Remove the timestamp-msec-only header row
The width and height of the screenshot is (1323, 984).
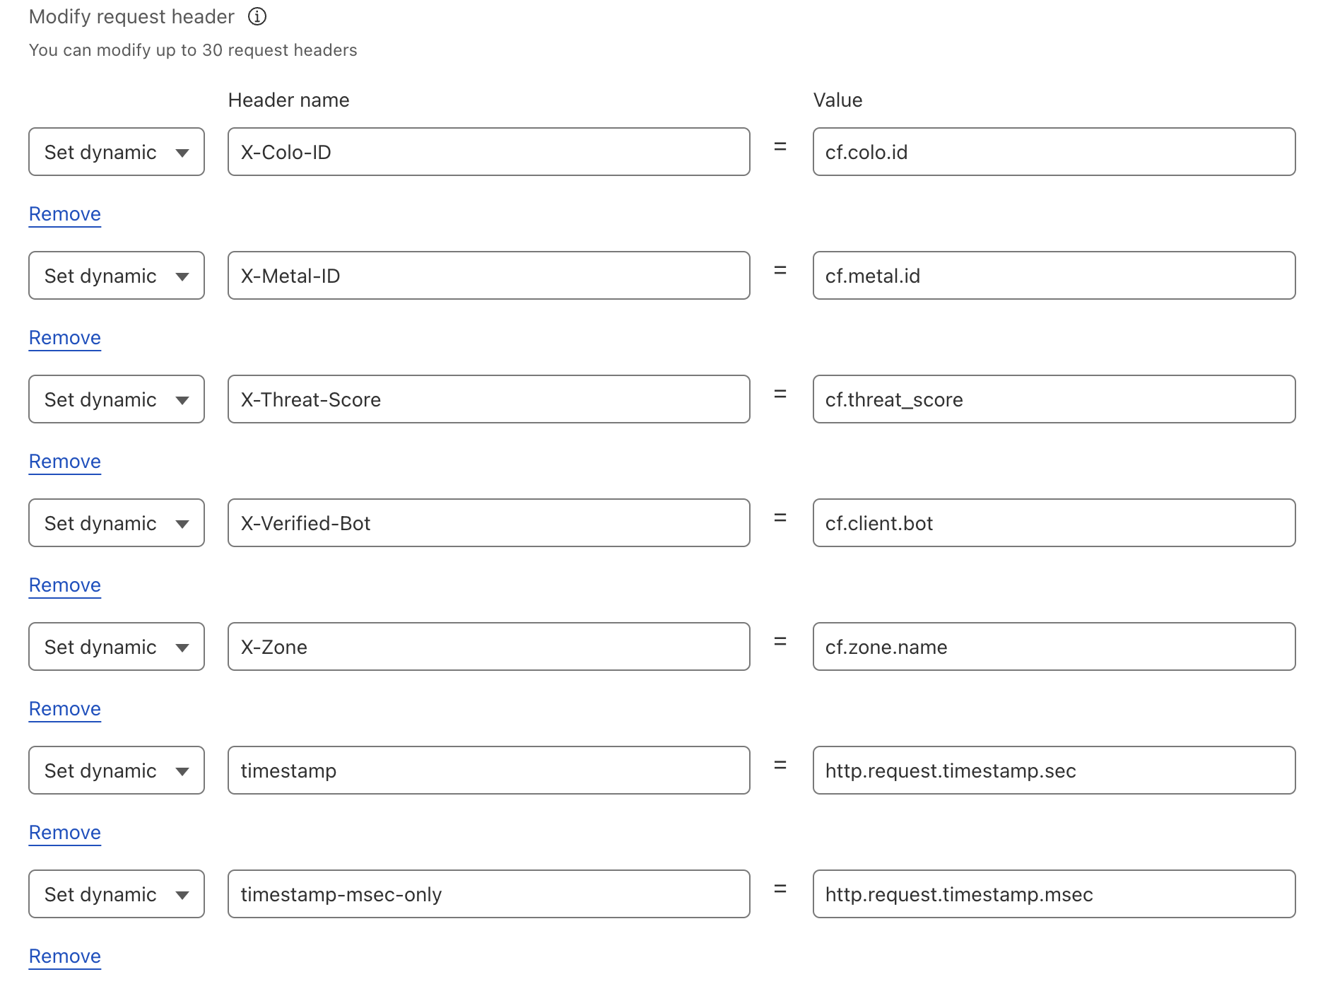pyautogui.click(x=65, y=956)
